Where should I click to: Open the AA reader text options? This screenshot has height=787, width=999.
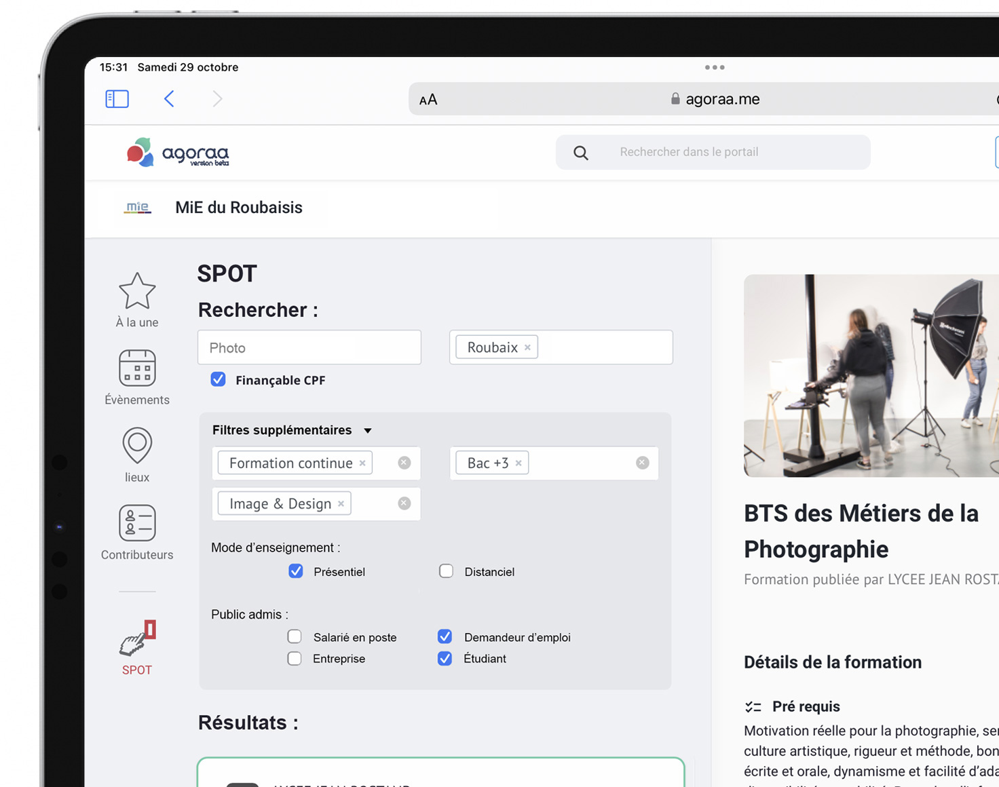coord(428,100)
